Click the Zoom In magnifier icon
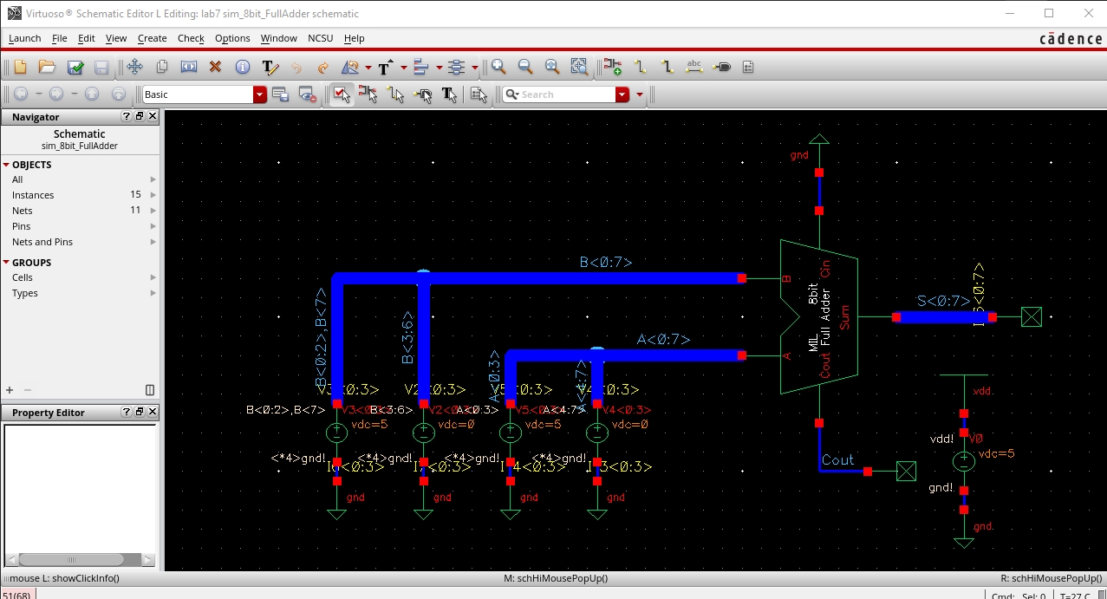This screenshot has height=599, width=1107. pyautogui.click(x=498, y=68)
